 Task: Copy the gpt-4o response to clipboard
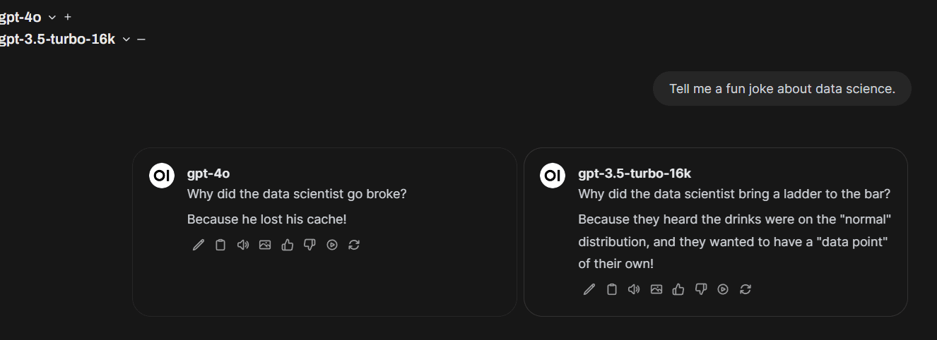220,245
